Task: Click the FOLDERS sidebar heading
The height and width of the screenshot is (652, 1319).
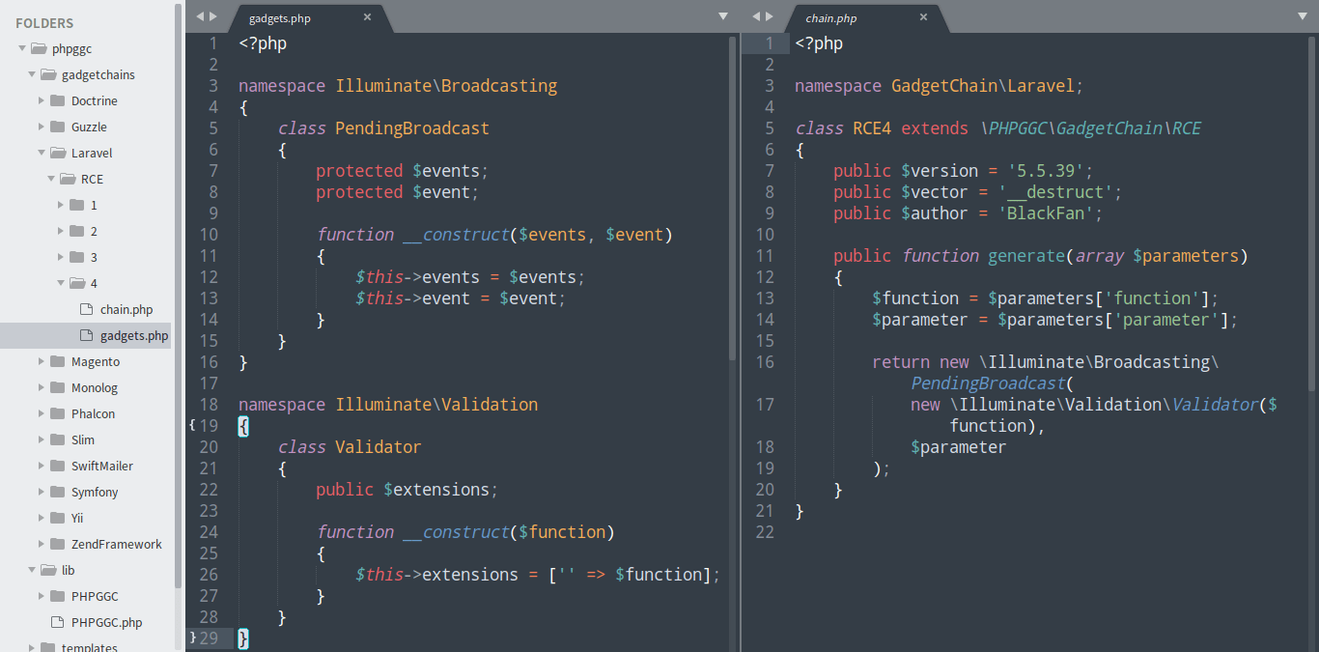Action: [44, 23]
